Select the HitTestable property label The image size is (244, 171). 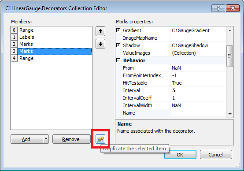coord(135,83)
